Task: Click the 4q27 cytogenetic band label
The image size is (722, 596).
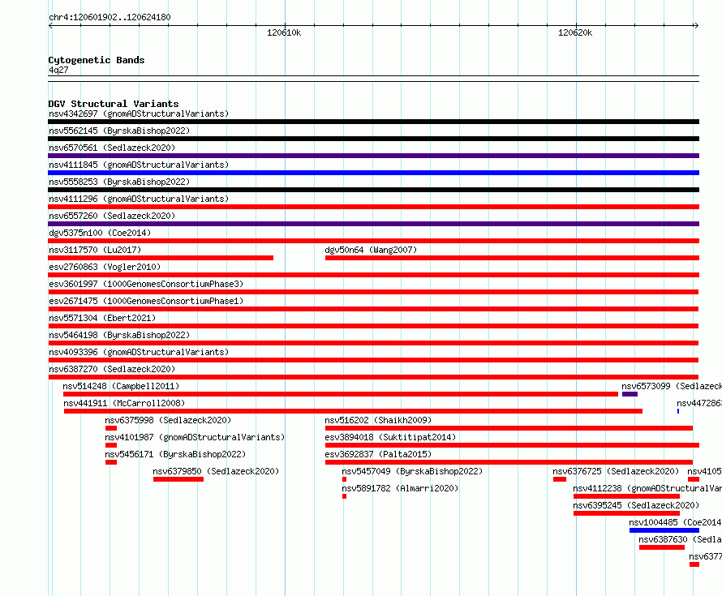Action: [58, 70]
